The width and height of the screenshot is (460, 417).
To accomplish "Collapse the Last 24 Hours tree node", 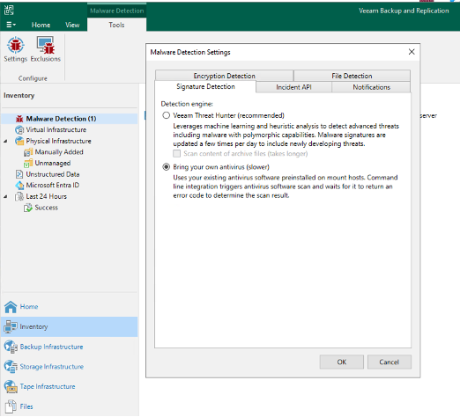I will [5, 197].
